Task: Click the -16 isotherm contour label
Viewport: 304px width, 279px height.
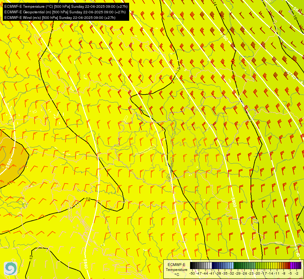Action: 295,18
